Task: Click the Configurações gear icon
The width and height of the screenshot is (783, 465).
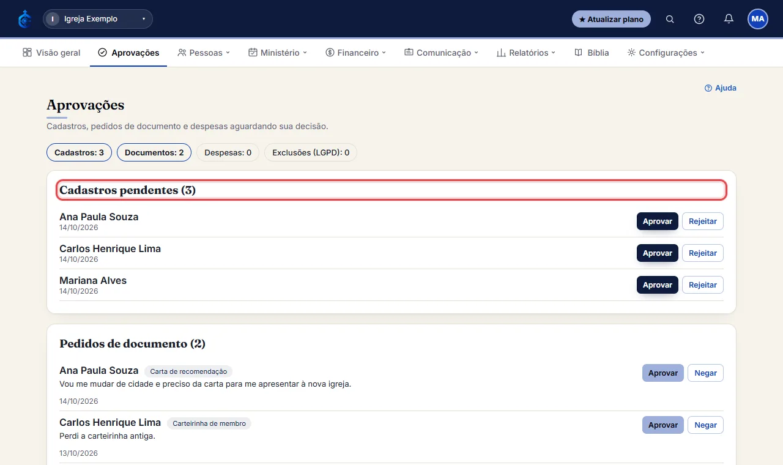Action: 631,53
